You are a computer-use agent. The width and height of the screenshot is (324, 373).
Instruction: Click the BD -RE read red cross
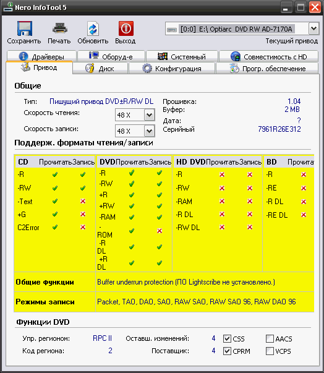pyautogui.click(x=304, y=188)
